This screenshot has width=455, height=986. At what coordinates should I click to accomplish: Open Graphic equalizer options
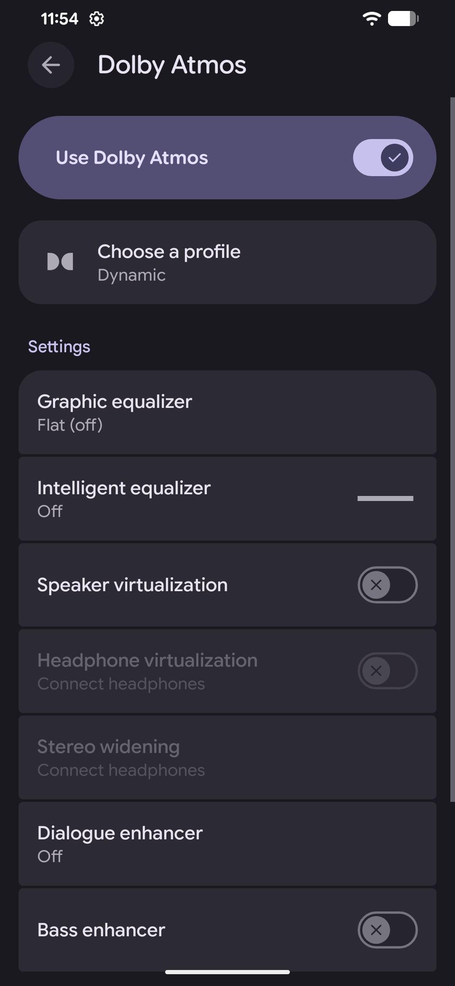click(x=227, y=413)
